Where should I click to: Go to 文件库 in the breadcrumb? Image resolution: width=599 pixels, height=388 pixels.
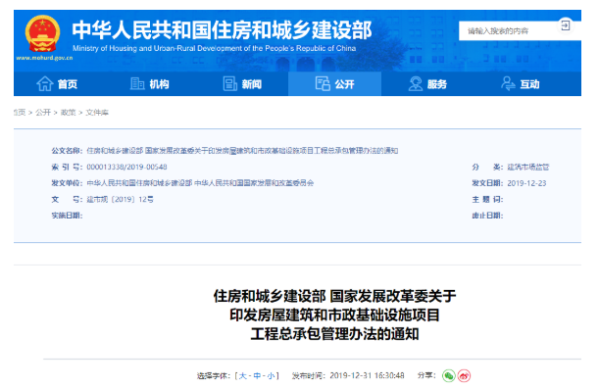tap(97, 113)
